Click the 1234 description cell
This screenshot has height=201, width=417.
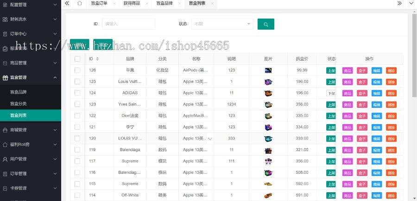pyautogui.click(x=231, y=104)
